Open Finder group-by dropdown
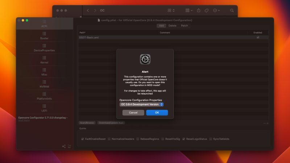This screenshot has height=163, width=290. pos(189,11)
